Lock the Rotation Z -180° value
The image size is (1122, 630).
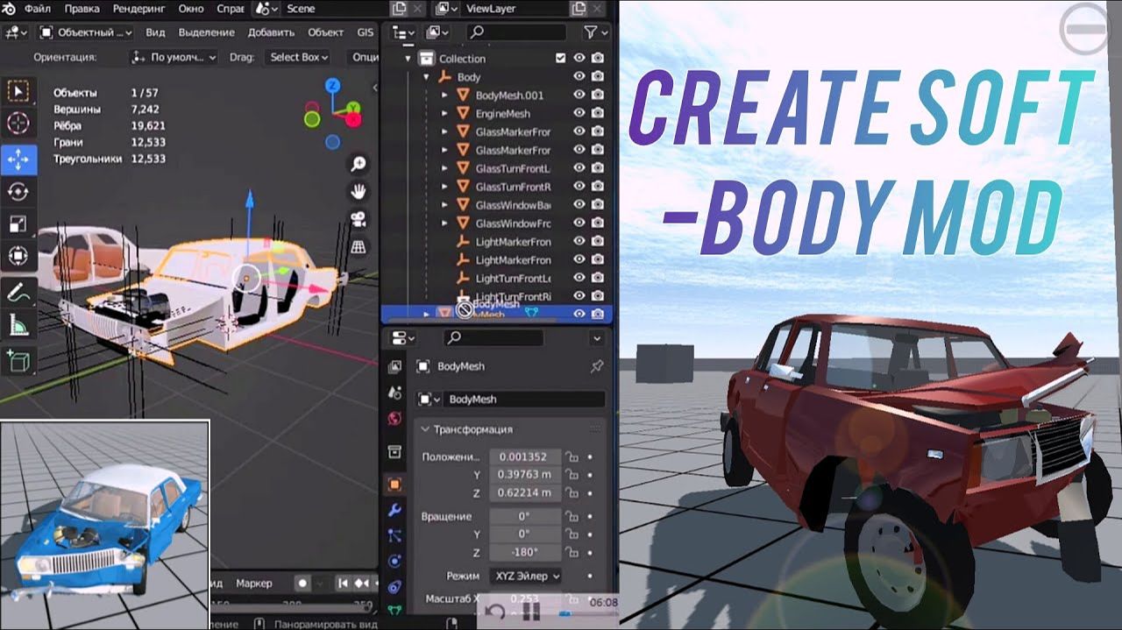tap(571, 552)
